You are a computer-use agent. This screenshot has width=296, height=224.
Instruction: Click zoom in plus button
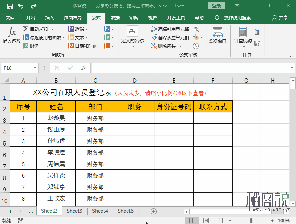pyautogui.click(x=272, y=220)
